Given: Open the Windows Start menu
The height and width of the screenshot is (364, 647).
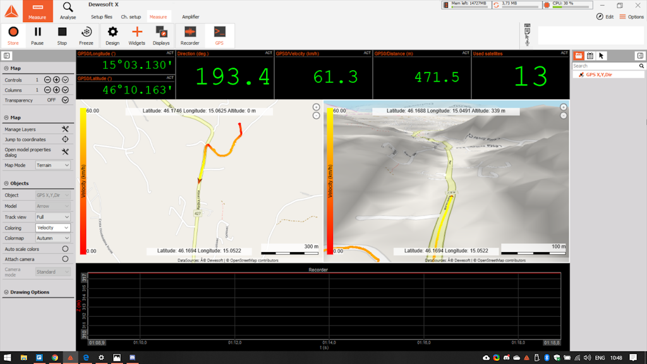Looking at the screenshot, I should tap(7, 358).
